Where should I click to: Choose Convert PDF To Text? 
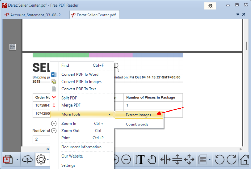coord(82,89)
